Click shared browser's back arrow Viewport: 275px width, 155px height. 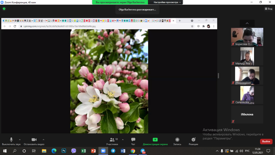[5, 26]
